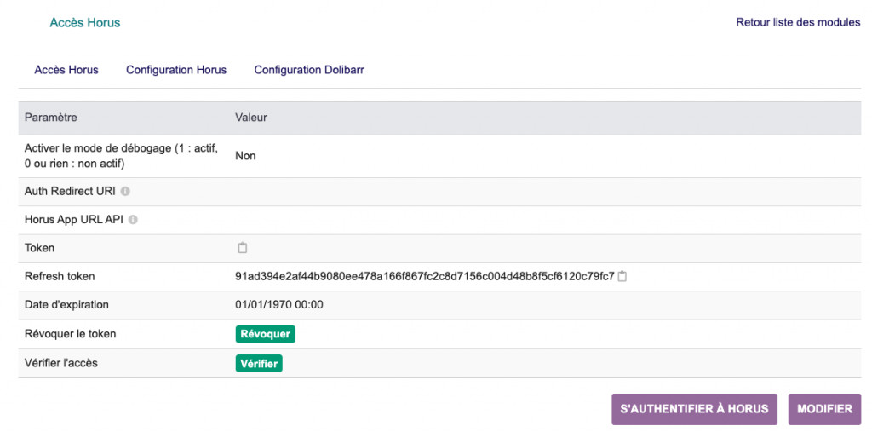This screenshot has height=432, width=872.
Task: Switch to the Configuration Horus tab
Action: click(x=176, y=70)
